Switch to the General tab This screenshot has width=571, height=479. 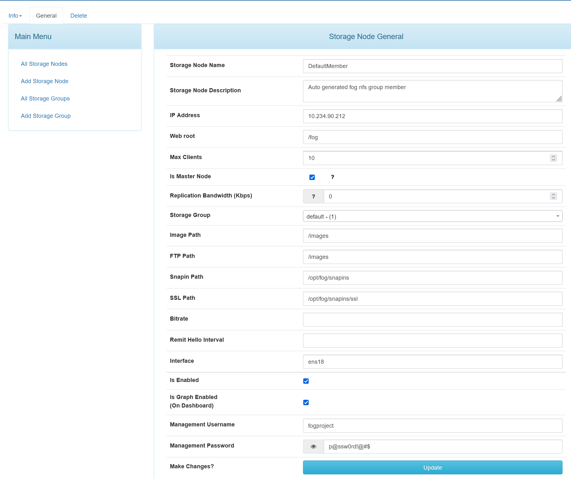click(46, 16)
